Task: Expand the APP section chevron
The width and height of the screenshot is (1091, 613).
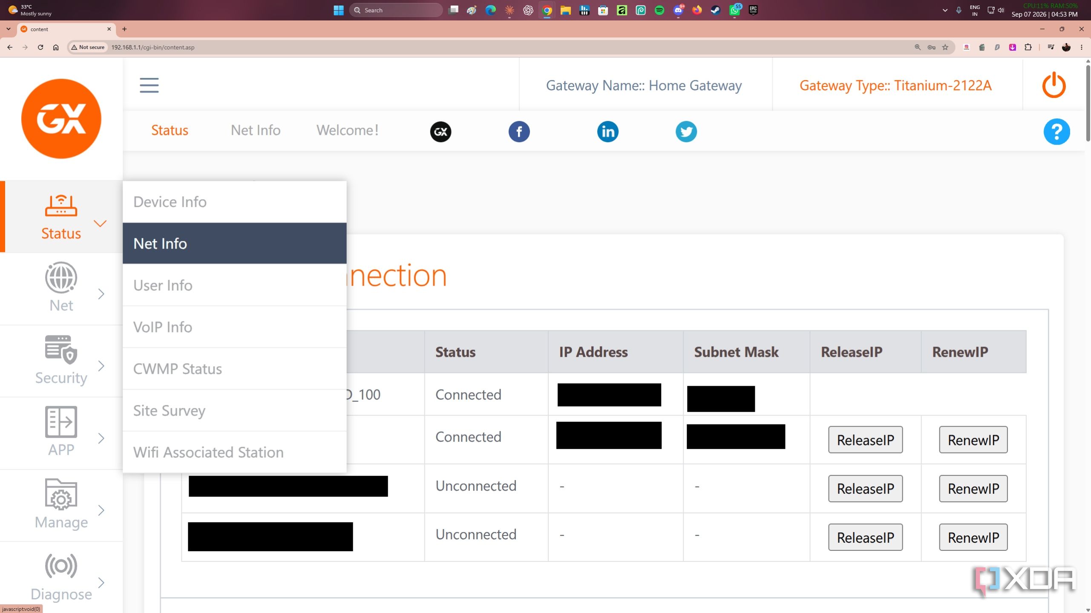Action: coord(101,438)
